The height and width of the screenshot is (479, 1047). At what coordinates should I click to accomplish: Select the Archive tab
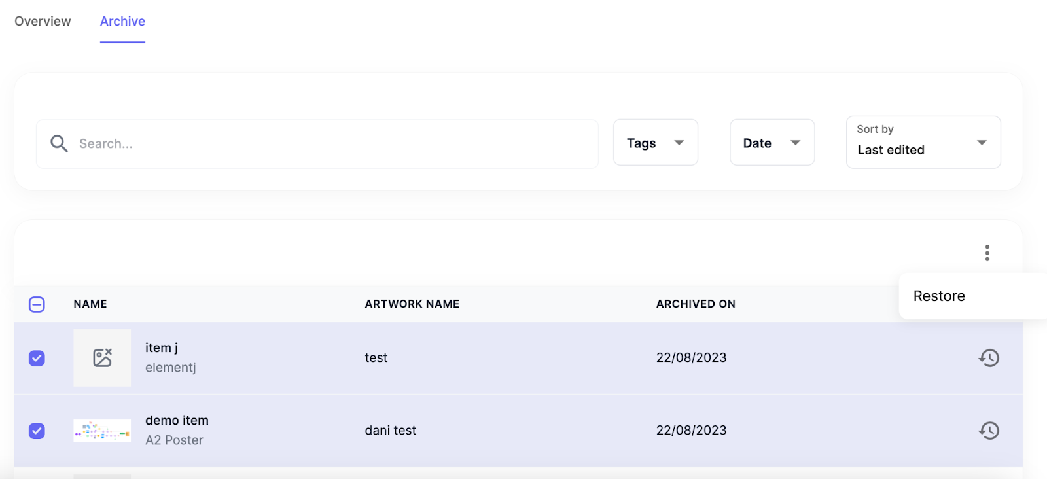tap(122, 21)
